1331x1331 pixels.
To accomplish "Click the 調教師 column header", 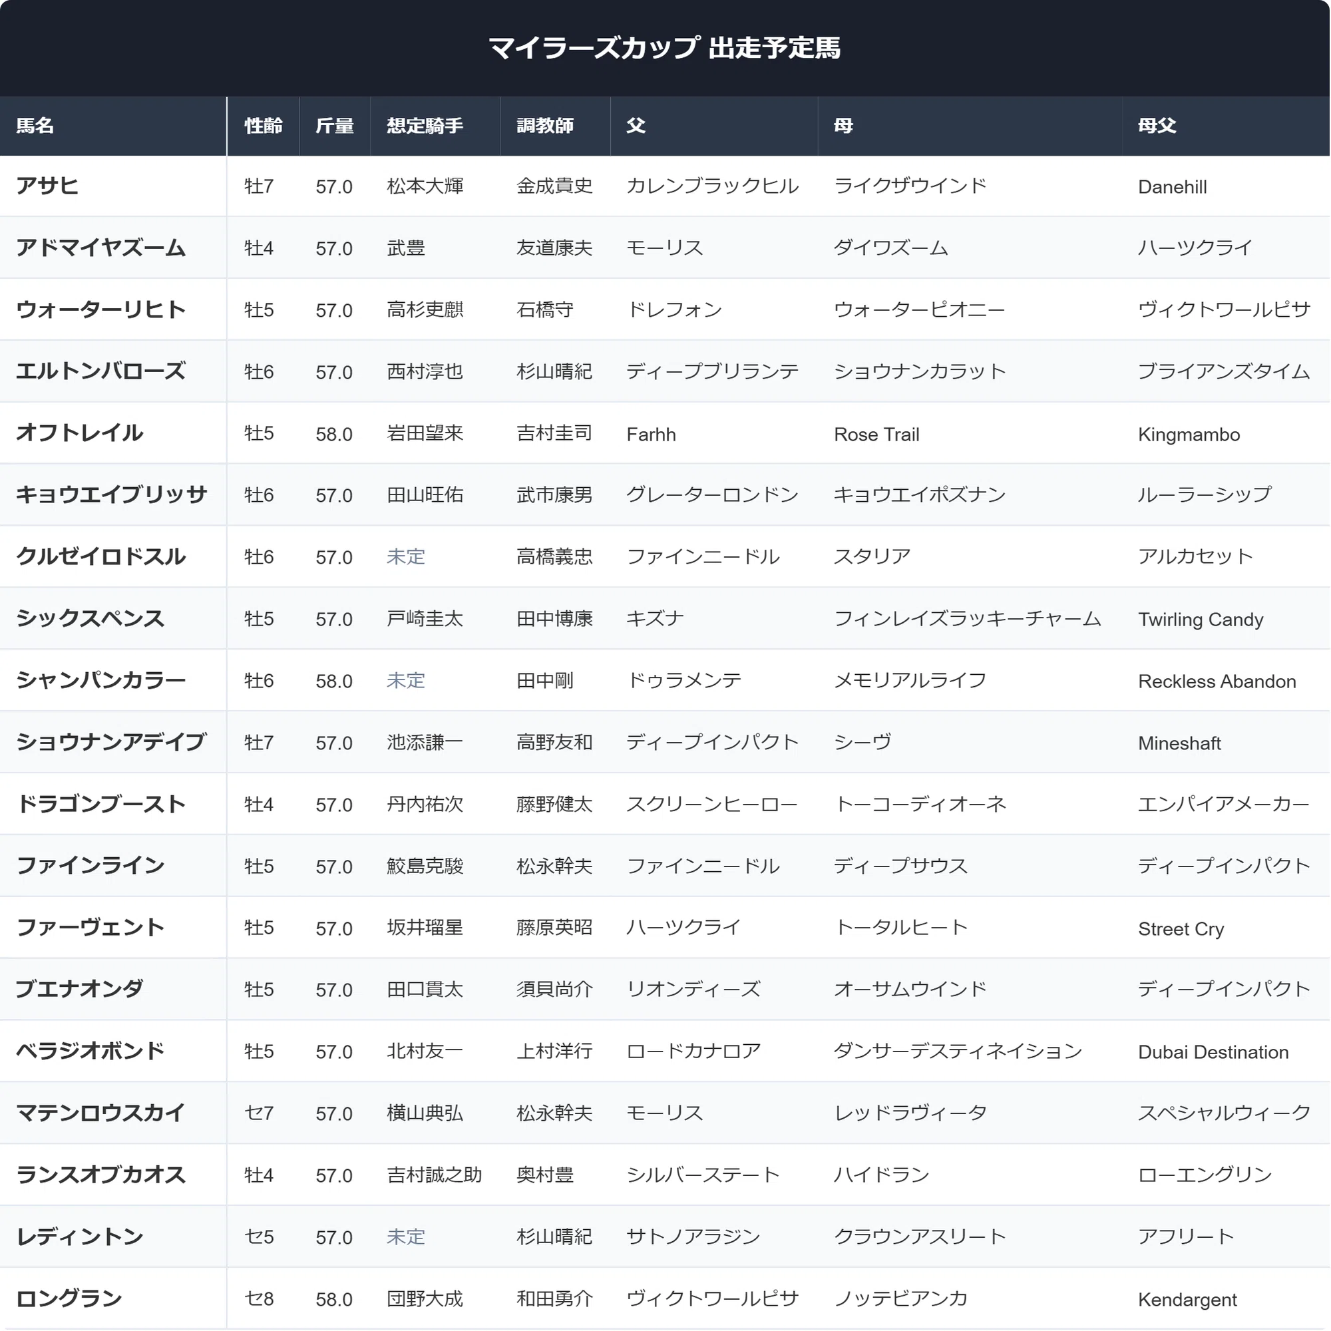I will 555,126.
